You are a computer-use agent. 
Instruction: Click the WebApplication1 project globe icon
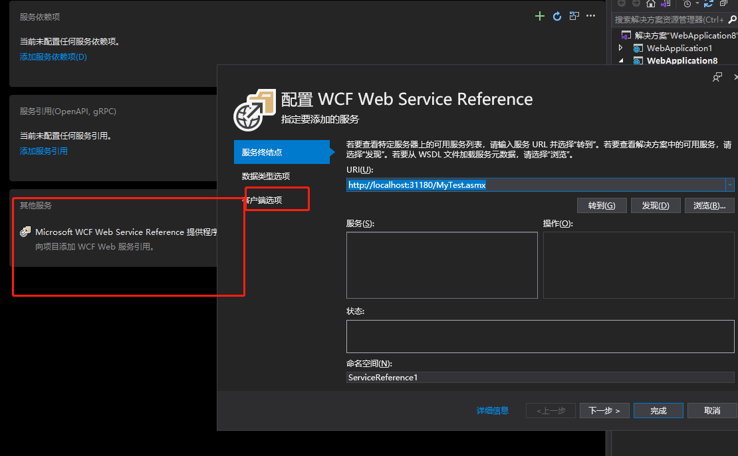coord(638,48)
